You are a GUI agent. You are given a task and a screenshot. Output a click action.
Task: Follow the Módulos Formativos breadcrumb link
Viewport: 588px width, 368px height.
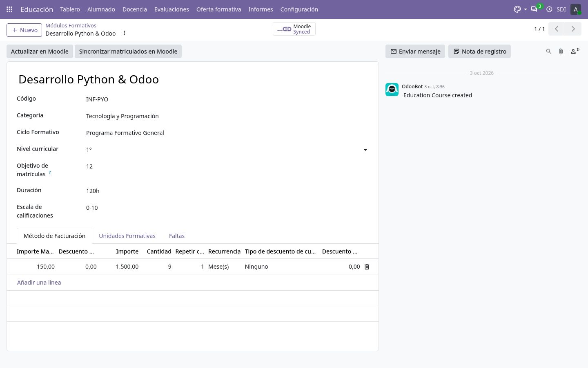tap(71, 25)
